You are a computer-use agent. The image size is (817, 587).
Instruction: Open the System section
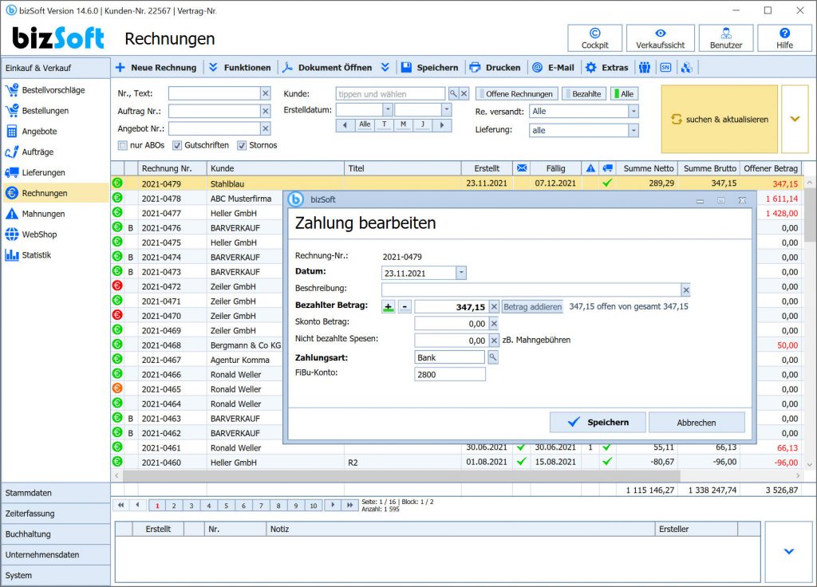[x=55, y=576]
